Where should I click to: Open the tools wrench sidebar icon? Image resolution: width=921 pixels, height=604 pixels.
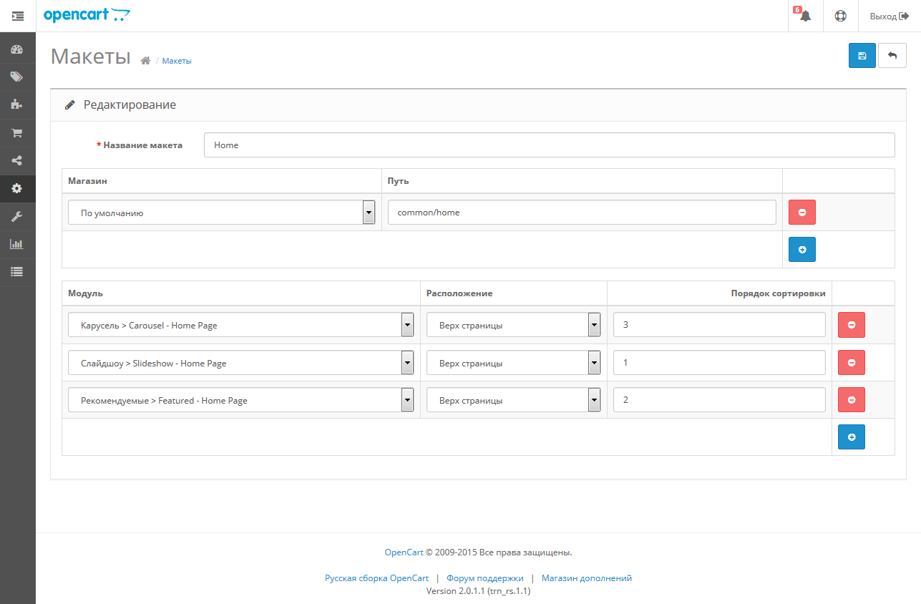pos(17,216)
